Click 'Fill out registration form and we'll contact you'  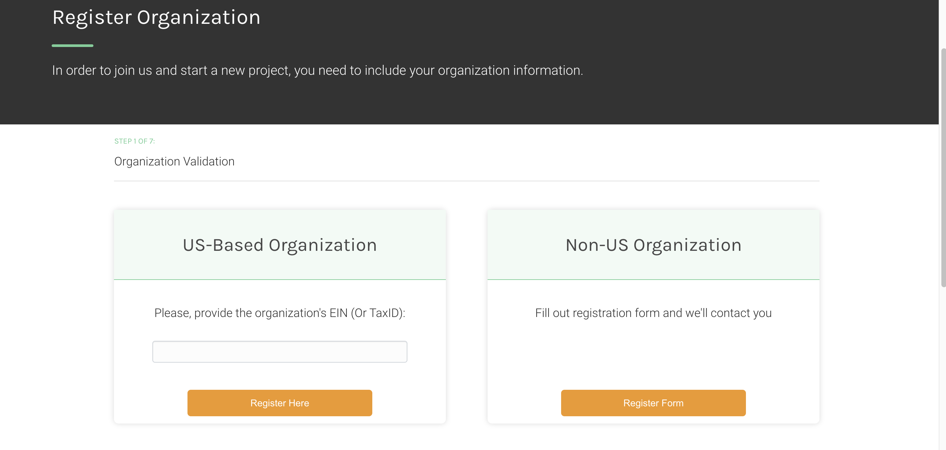pyautogui.click(x=653, y=313)
